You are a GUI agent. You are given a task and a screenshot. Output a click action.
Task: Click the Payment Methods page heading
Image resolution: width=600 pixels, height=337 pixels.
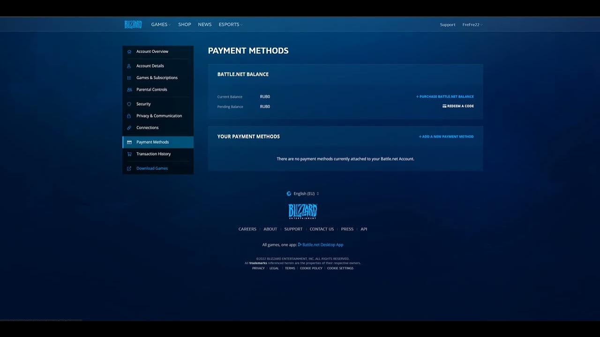click(248, 51)
